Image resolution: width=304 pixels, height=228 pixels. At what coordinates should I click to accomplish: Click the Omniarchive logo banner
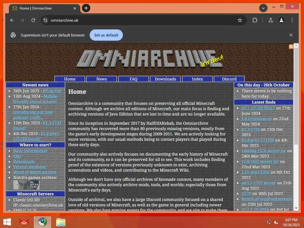150,59
